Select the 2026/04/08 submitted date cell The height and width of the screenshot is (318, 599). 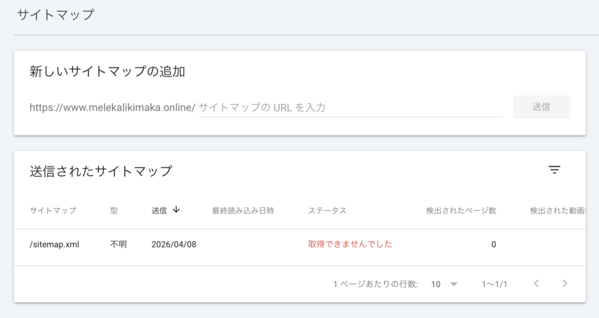click(x=173, y=244)
